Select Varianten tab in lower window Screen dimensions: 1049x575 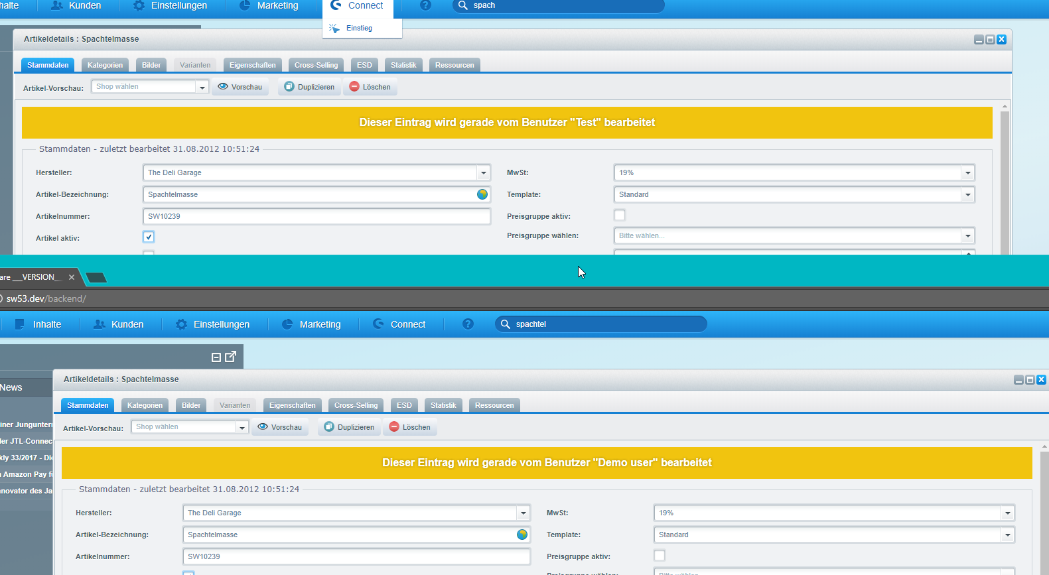[x=235, y=405]
